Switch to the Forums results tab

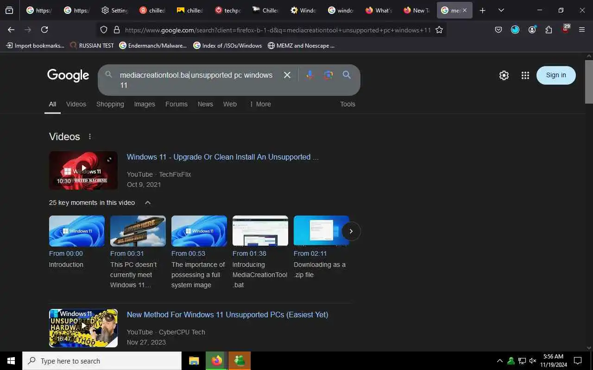(177, 104)
